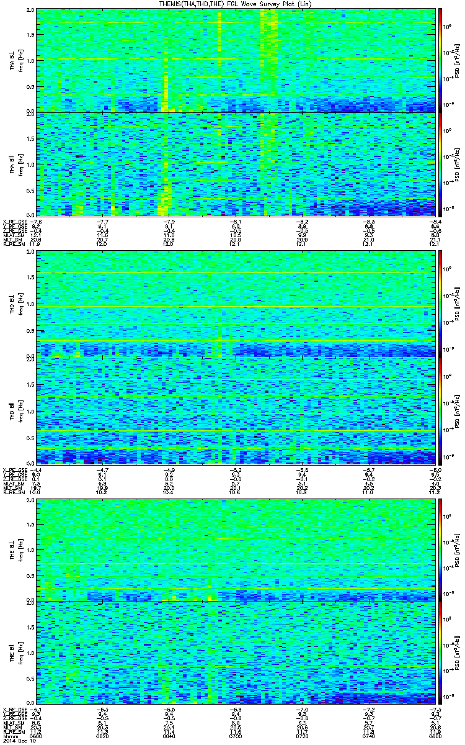Click inside the THE BII spectrogram panel
This screenshot has height=745, width=465.
236,654
